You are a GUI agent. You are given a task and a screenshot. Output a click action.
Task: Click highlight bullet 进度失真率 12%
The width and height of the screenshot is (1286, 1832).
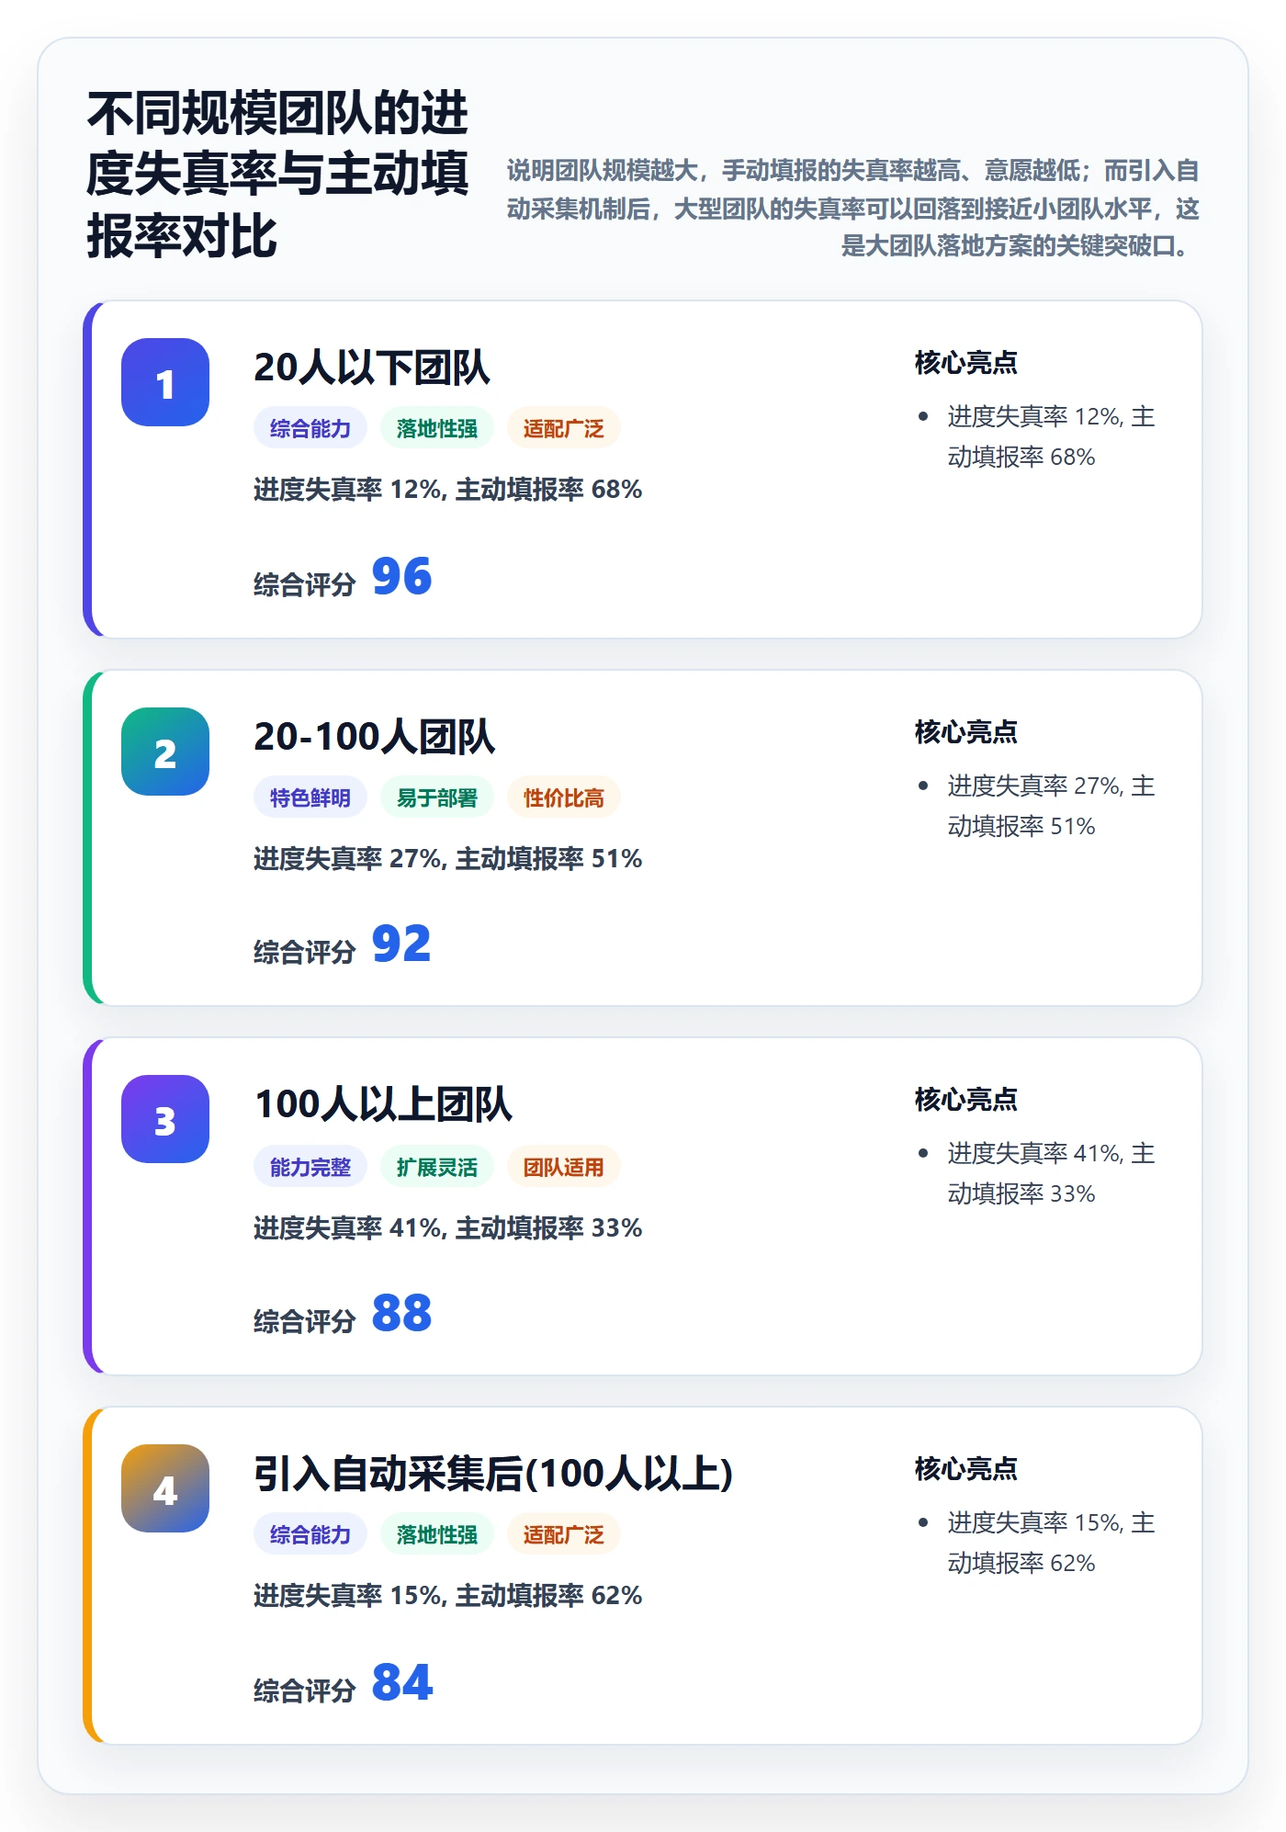1051,436
